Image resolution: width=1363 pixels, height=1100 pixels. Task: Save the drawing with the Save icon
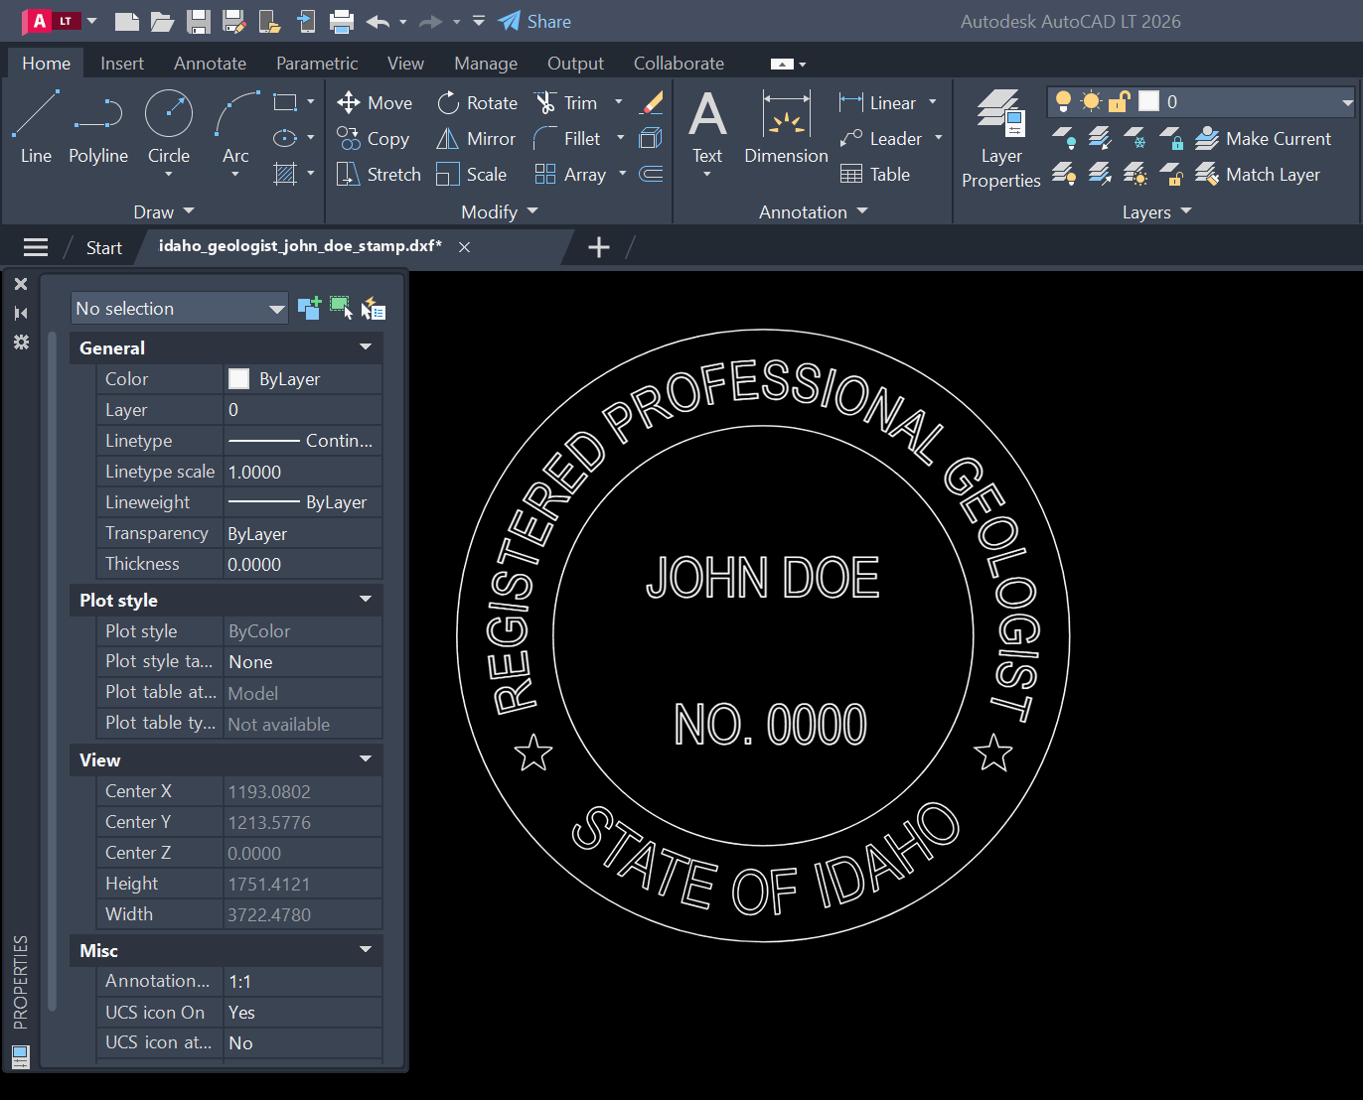(199, 21)
